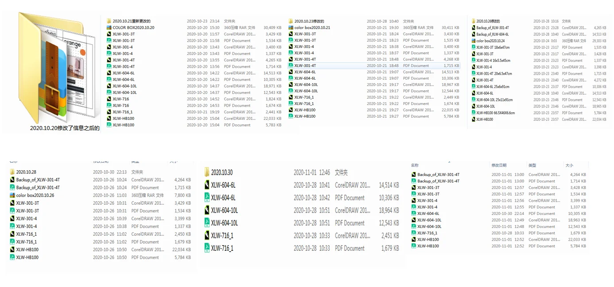Click CorelDRAW icon of XLW-604-6L sized 14,514 KB
Image resolution: width=614 pixels, height=287 pixels.
[207, 185]
